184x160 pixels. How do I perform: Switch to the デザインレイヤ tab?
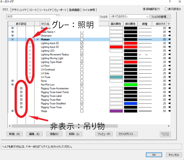(19, 10)
